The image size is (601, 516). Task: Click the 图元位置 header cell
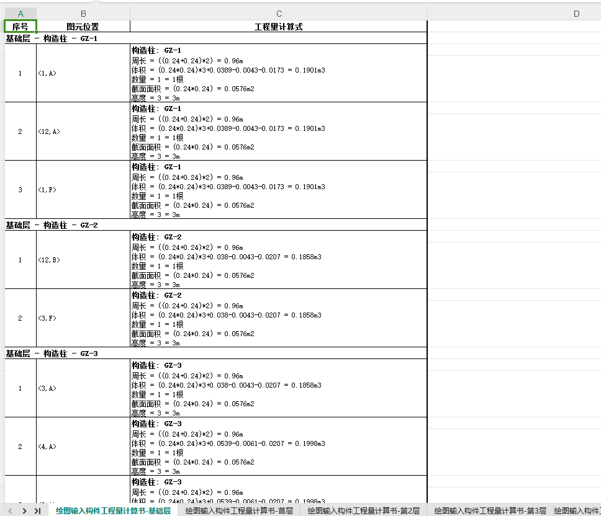[x=83, y=27]
